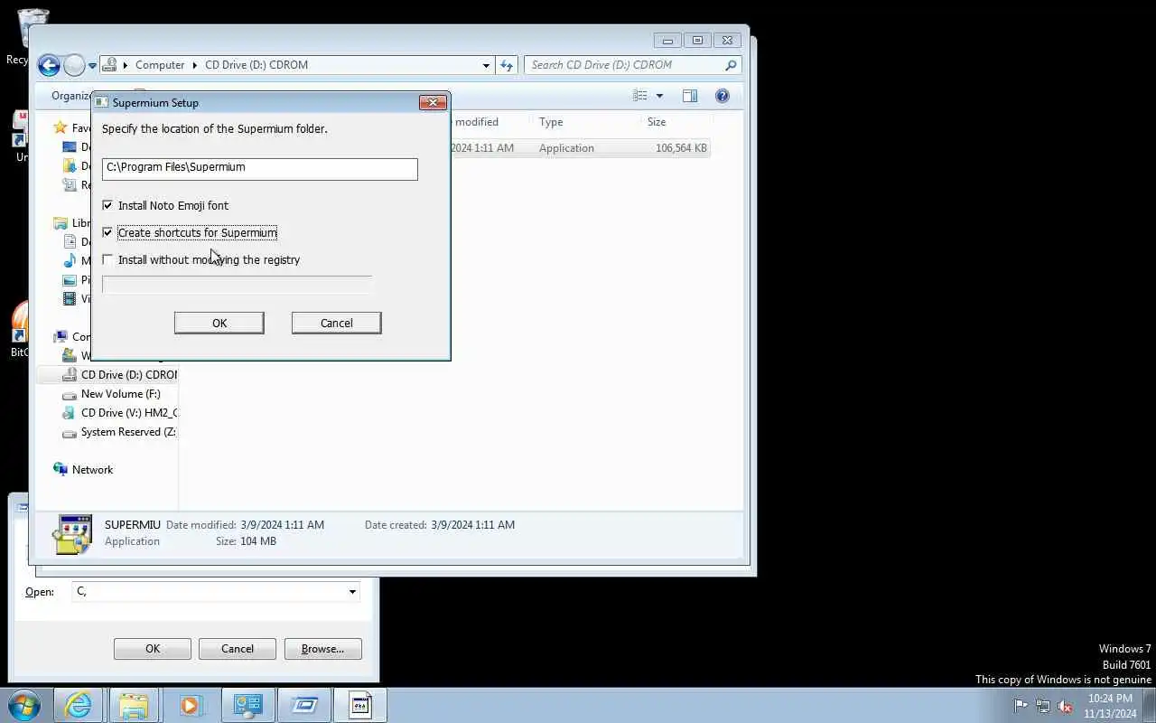Change the view using the views icon

[640, 96]
